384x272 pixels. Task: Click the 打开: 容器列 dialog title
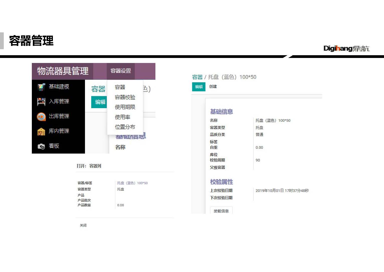pos(89,166)
